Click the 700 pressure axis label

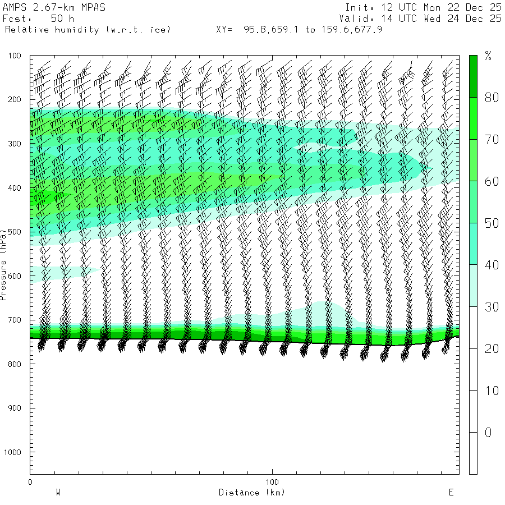[15, 320]
